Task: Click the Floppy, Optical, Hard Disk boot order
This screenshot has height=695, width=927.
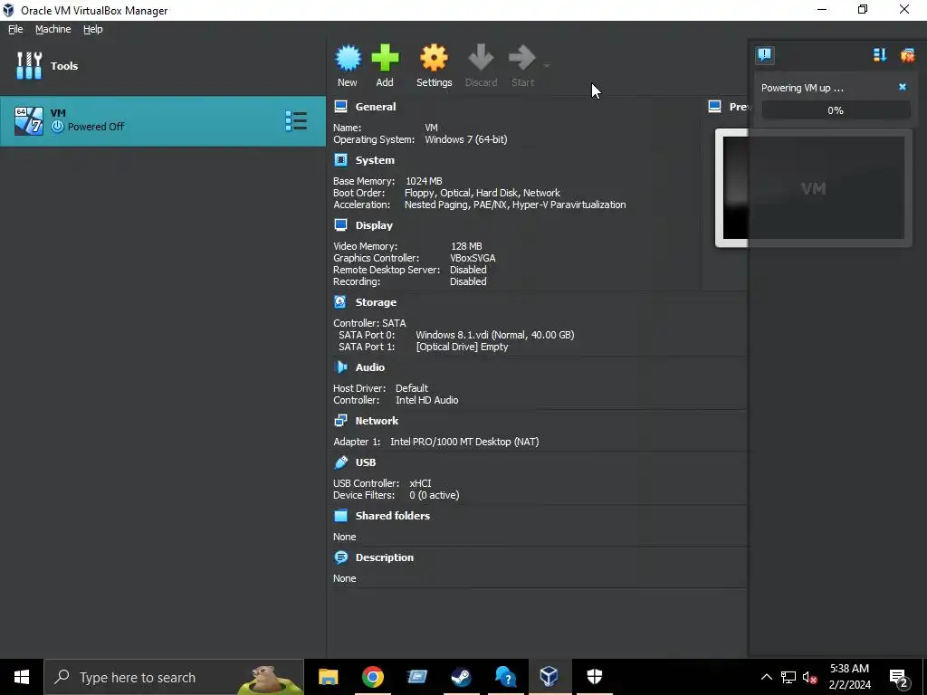Action: click(x=483, y=193)
